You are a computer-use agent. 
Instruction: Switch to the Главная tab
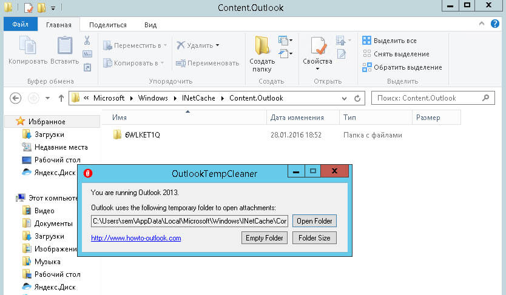point(59,25)
